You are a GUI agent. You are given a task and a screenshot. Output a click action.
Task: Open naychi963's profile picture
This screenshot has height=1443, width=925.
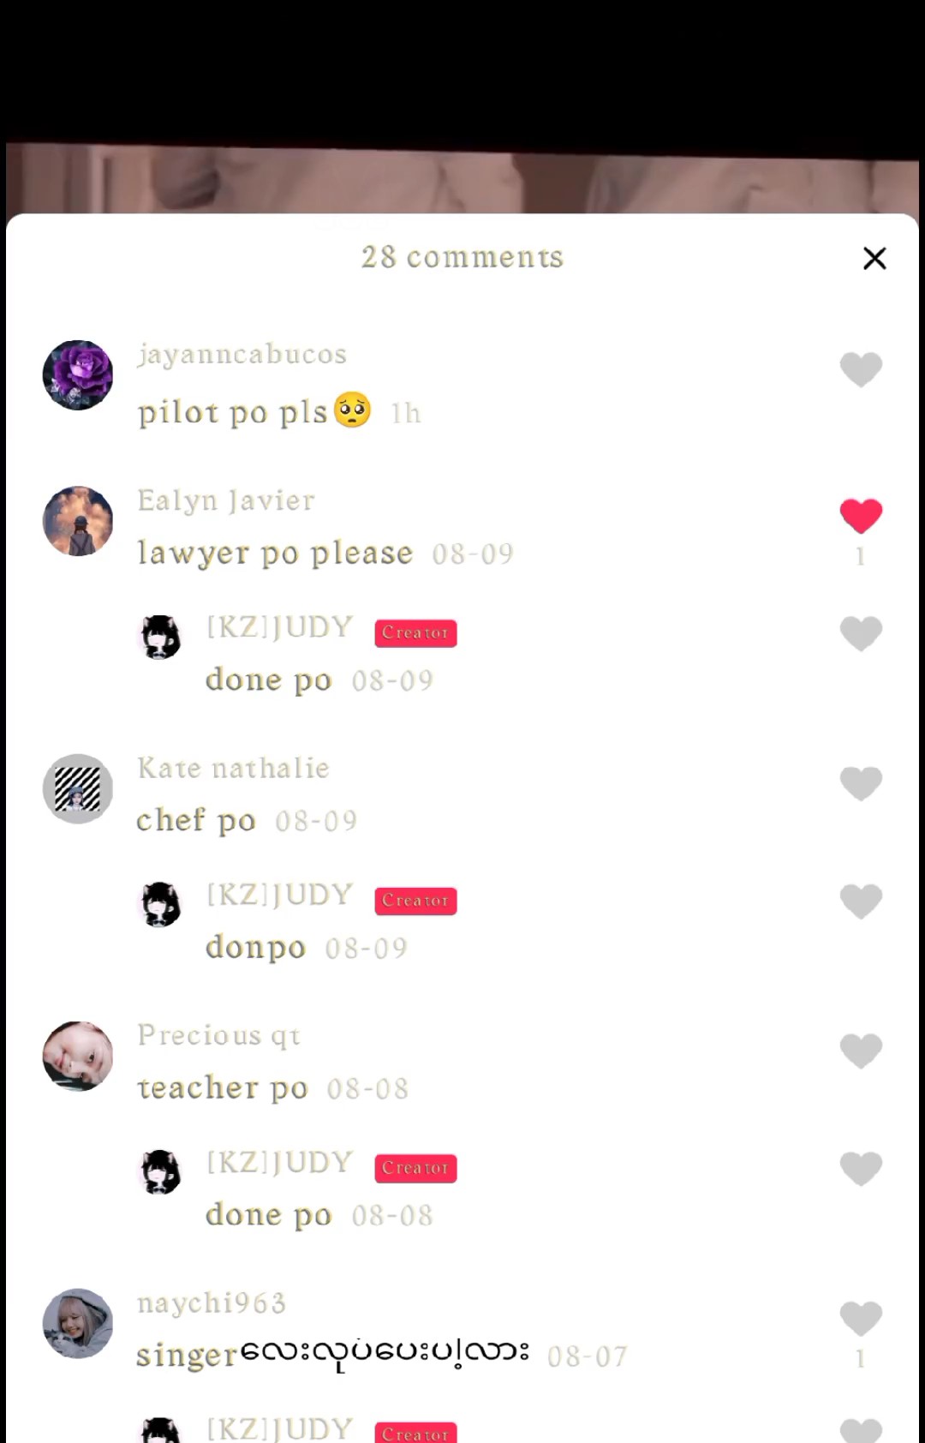coord(78,1323)
